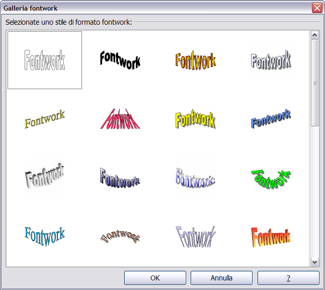The width and height of the screenshot is (325, 290).
Task: Open help with the question mark button
Action: (x=288, y=278)
